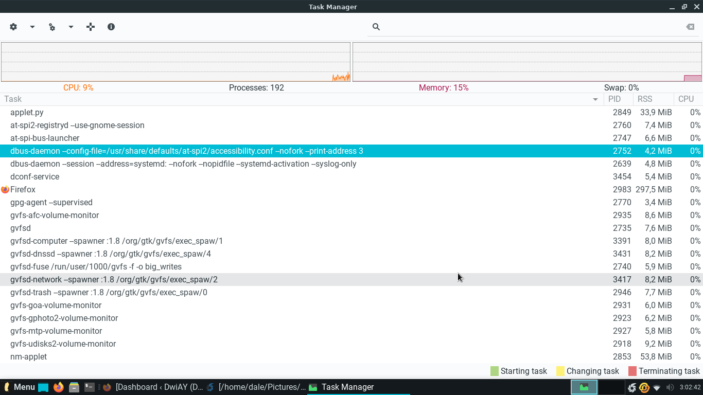Click the 53,8 MiB RSS value

tap(656, 356)
